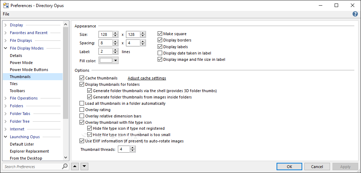Increase horizontal spacing value

point(115,41)
